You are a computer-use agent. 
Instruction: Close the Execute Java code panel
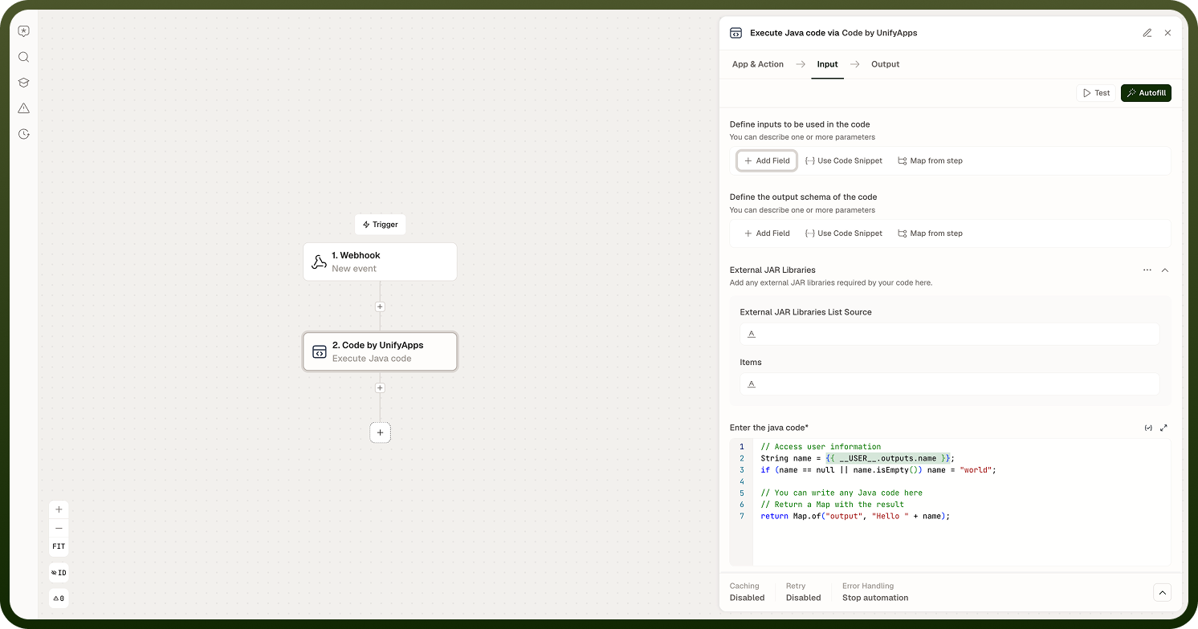pyautogui.click(x=1167, y=33)
